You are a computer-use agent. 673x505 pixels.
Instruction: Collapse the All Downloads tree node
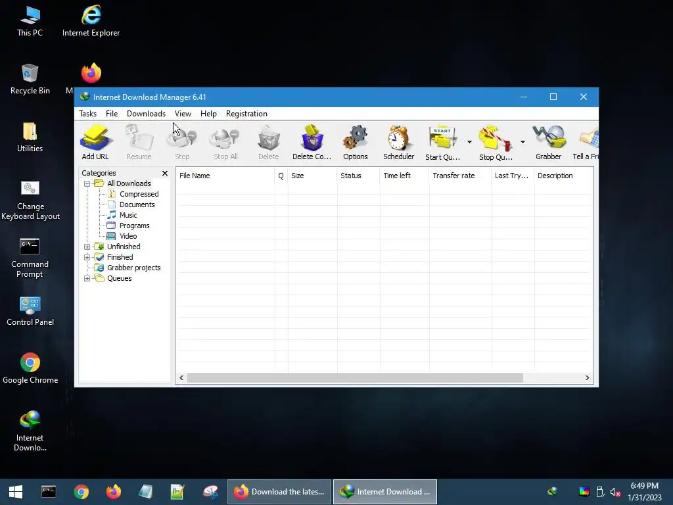(x=87, y=183)
